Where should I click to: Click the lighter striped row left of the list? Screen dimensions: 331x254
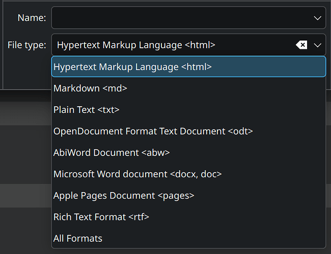pyautogui.click(x=25, y=196)
